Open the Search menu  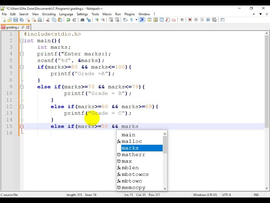[x=24, y=14]
